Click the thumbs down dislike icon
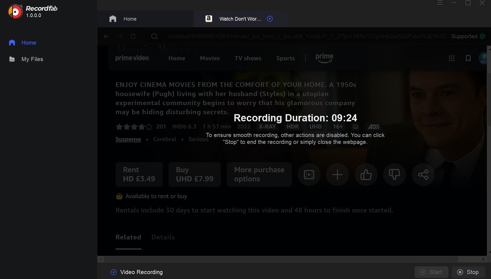This screenshot has height=279, width=491. (x=394, y=175)
